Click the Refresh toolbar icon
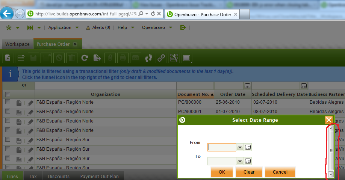Screen dimensions: 345x180 click(x=85, y=58)
